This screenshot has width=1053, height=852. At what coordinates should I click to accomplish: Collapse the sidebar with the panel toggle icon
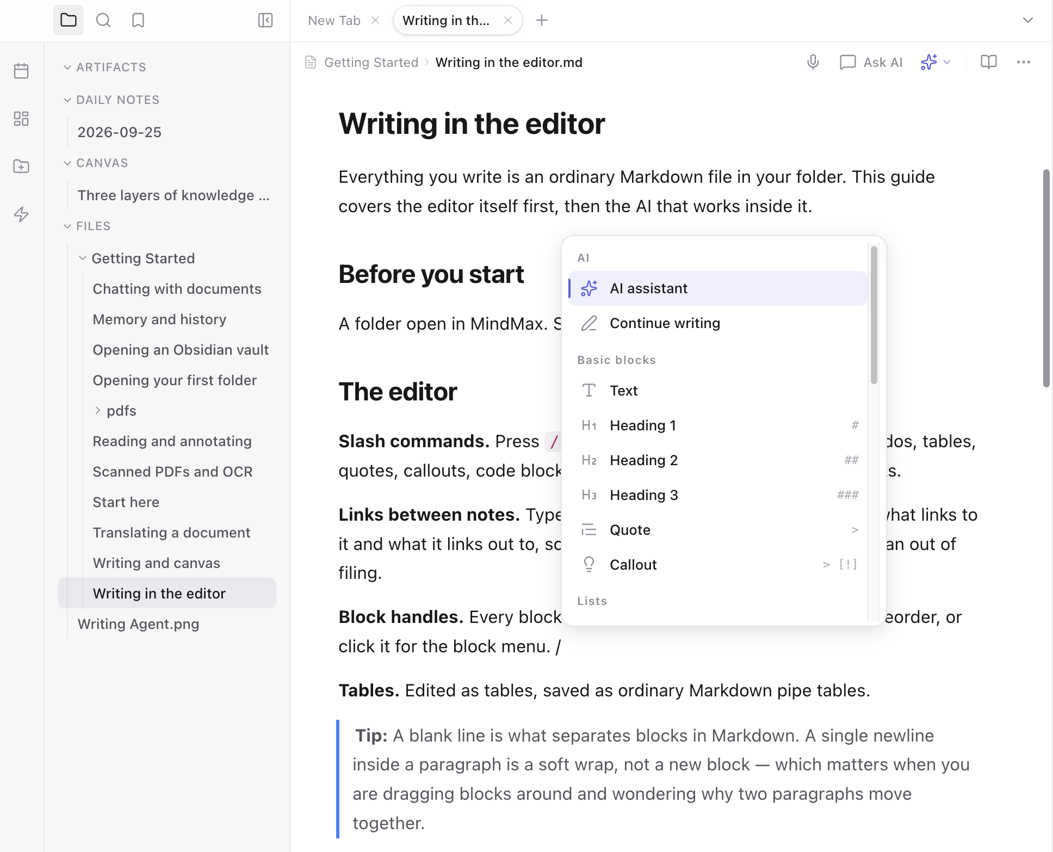coord(265,20)
